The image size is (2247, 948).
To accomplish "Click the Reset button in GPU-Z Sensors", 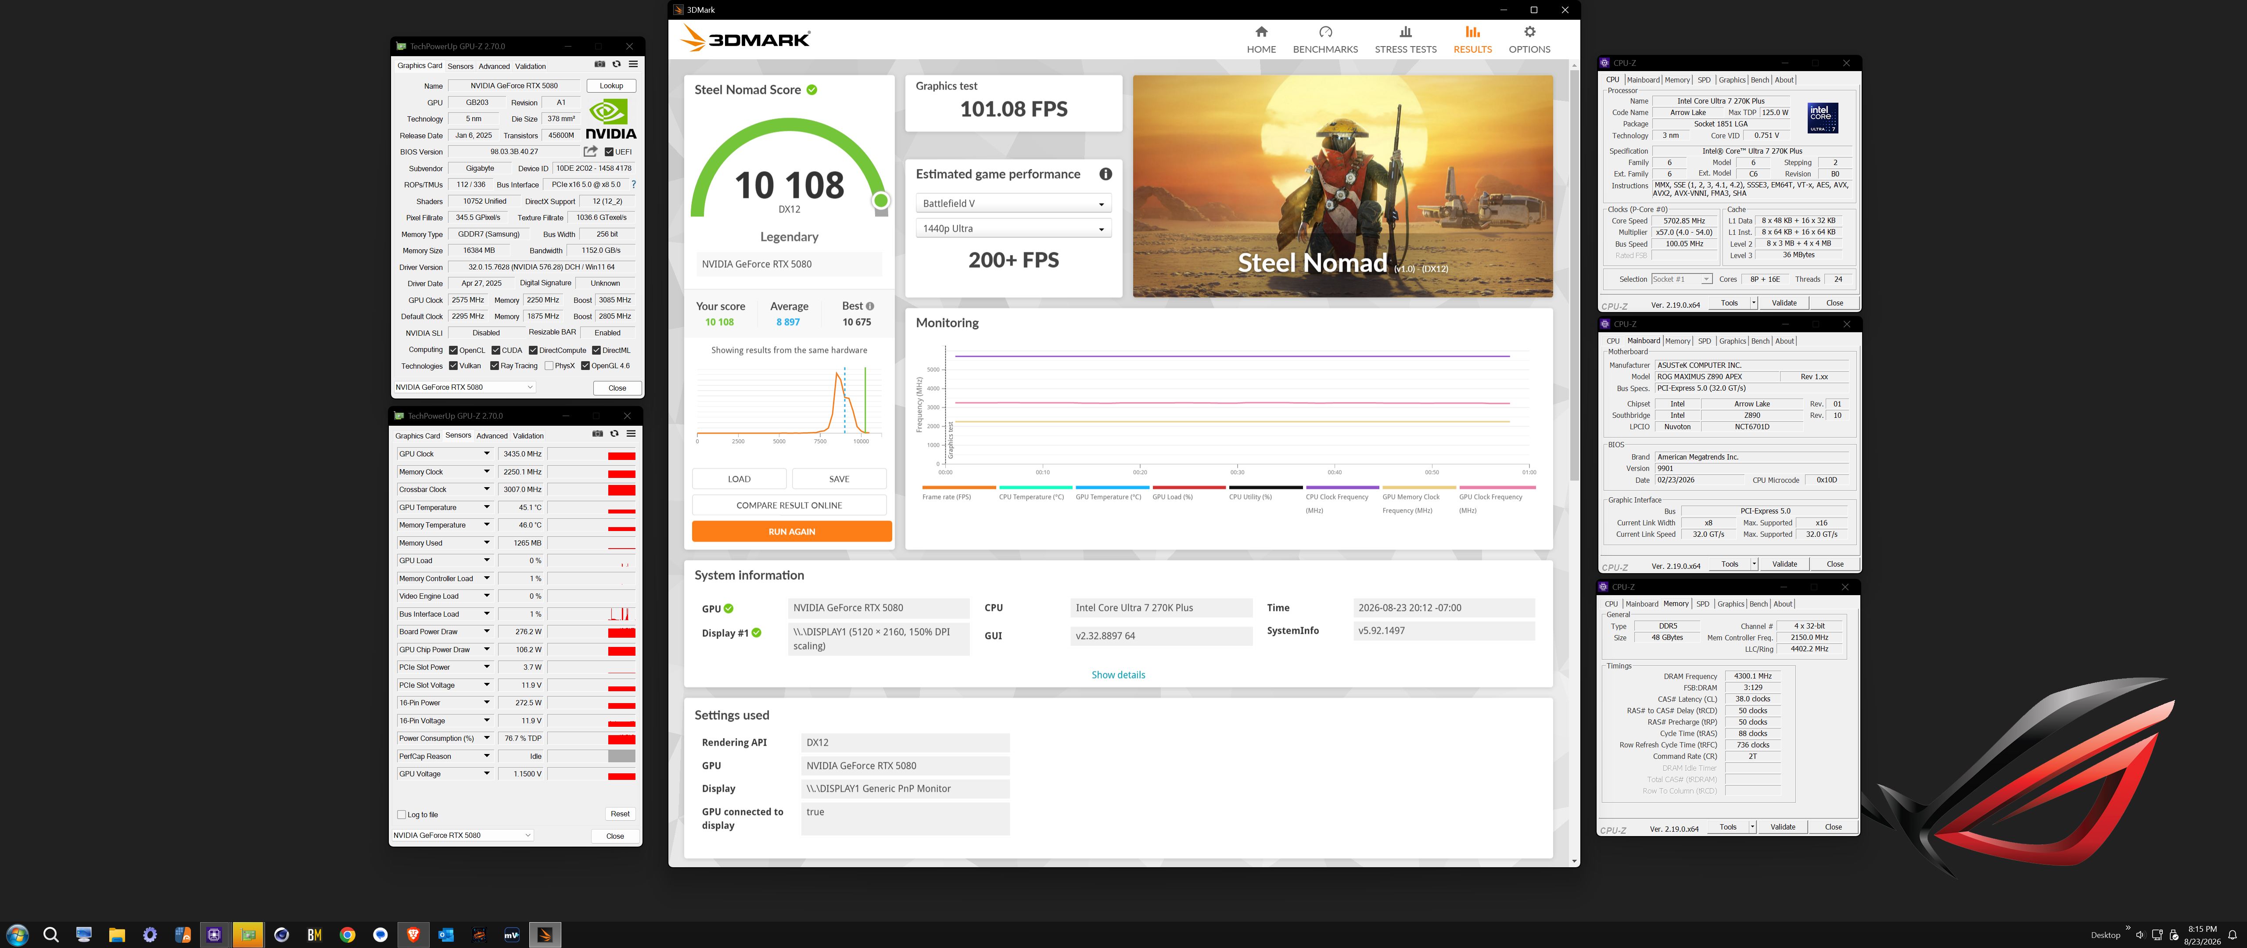I will (620, 814).
